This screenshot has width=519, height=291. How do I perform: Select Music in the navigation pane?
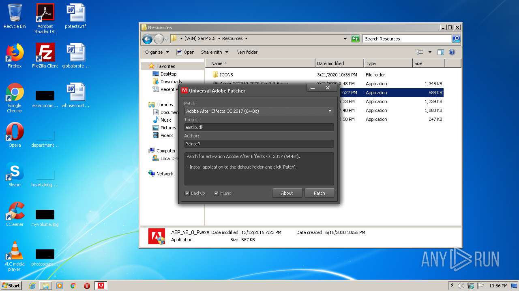point(166,120)
